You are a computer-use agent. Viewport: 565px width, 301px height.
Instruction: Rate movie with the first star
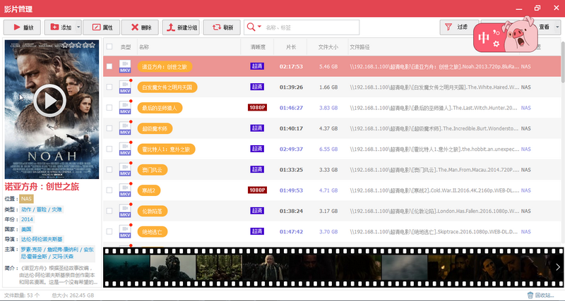point(65,45)
